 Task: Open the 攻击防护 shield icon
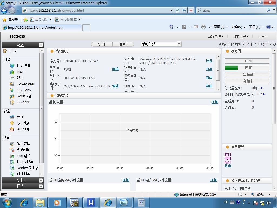click(12, 123)
